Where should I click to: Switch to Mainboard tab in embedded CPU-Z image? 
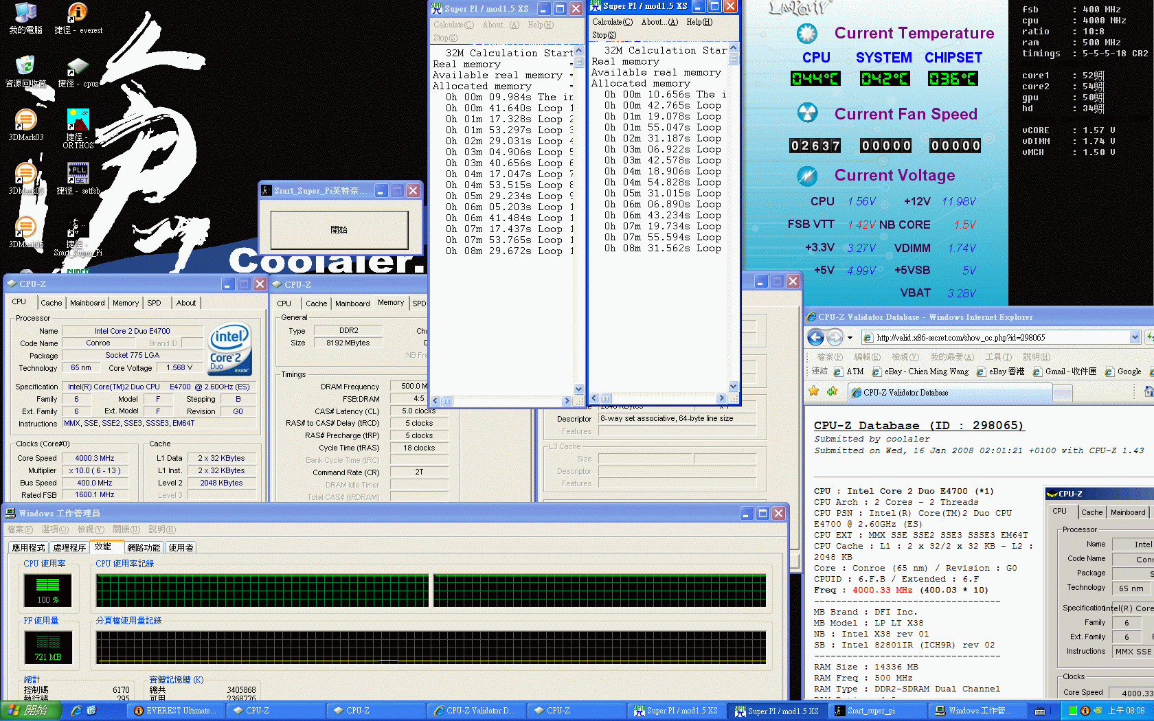click(1128, 512)
